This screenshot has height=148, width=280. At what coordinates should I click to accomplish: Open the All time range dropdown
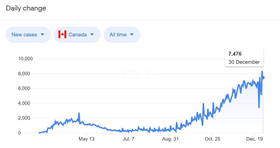(122, 35)
